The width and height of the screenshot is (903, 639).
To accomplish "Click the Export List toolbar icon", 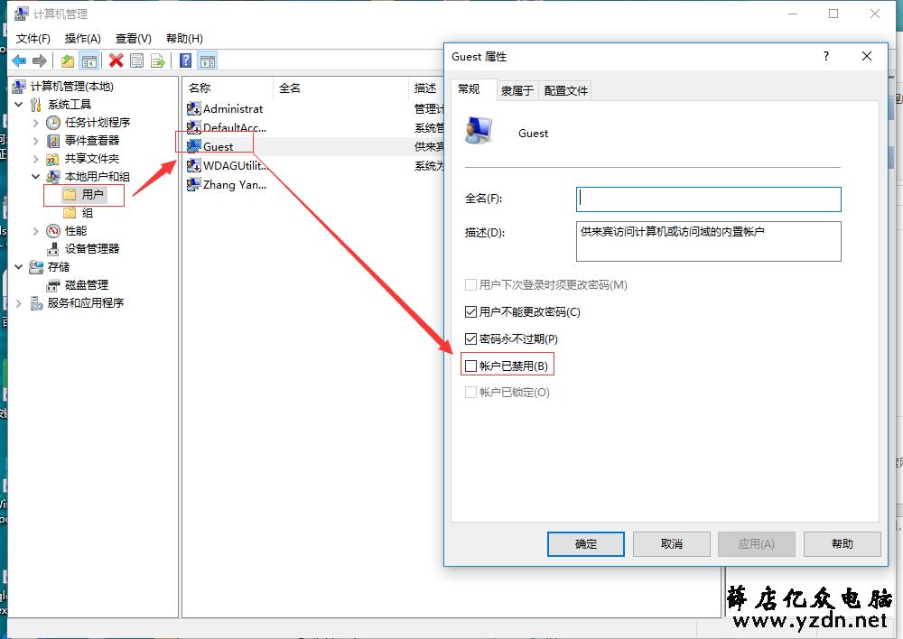I will click(x=158, y=60).
